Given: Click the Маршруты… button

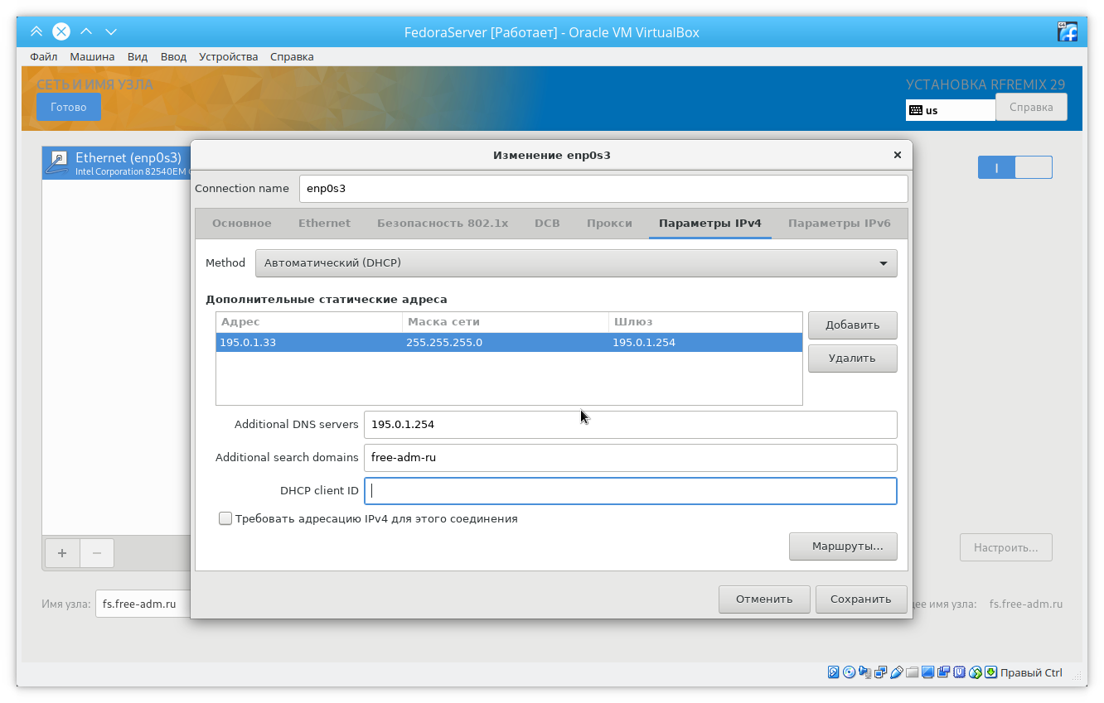Looking at the screenshot, I should coord(842,547).
